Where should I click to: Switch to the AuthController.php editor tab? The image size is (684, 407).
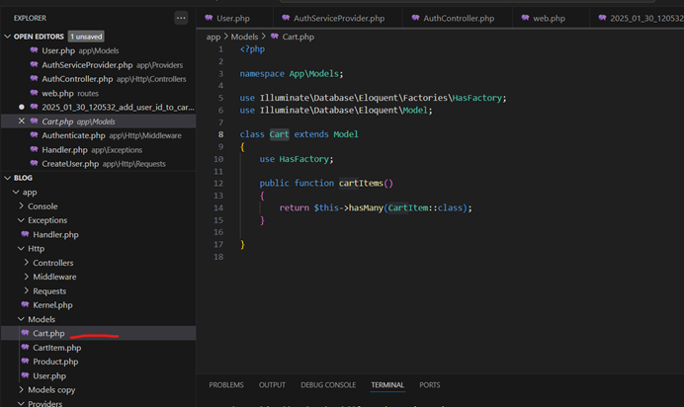pos(457,18)
